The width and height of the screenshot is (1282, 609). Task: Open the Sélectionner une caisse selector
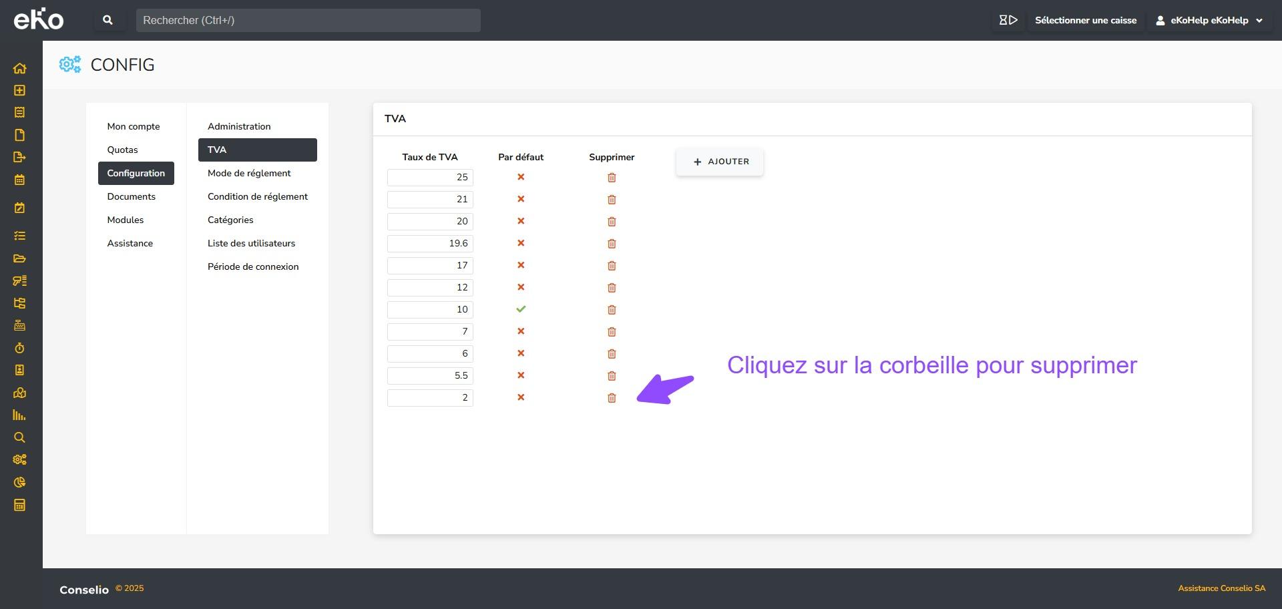1085,20
